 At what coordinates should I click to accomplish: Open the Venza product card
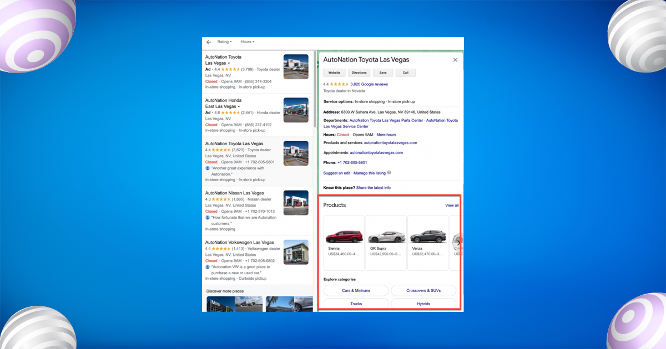pos(427,243)
